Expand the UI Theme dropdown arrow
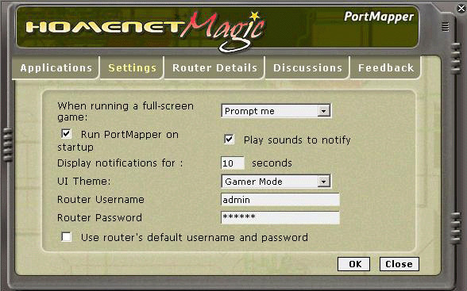Image resolution: width=467 pixels, height=291 pixels. (x=323, y=182)
